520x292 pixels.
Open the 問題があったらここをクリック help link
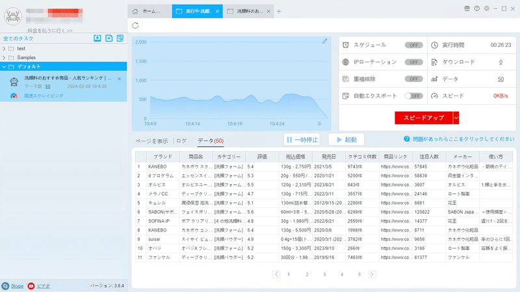[463, 139]
